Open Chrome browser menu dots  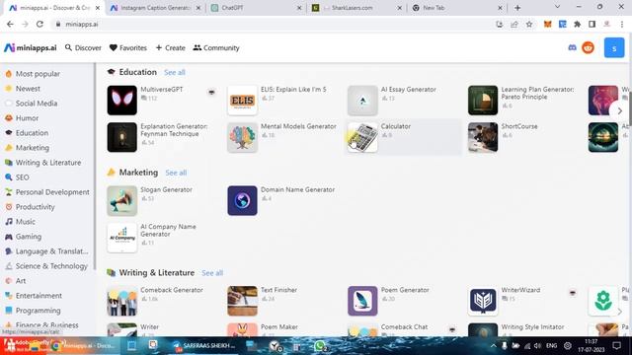pos(622,24)
